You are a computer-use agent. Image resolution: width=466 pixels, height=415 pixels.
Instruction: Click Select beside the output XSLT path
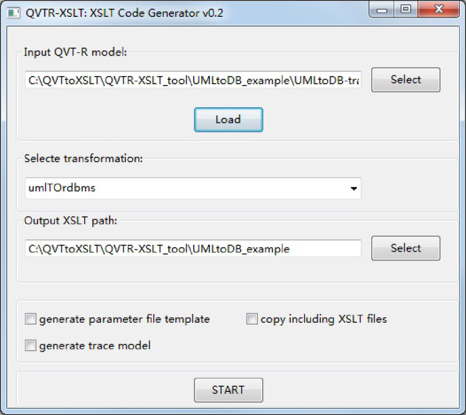coord(406,248)
